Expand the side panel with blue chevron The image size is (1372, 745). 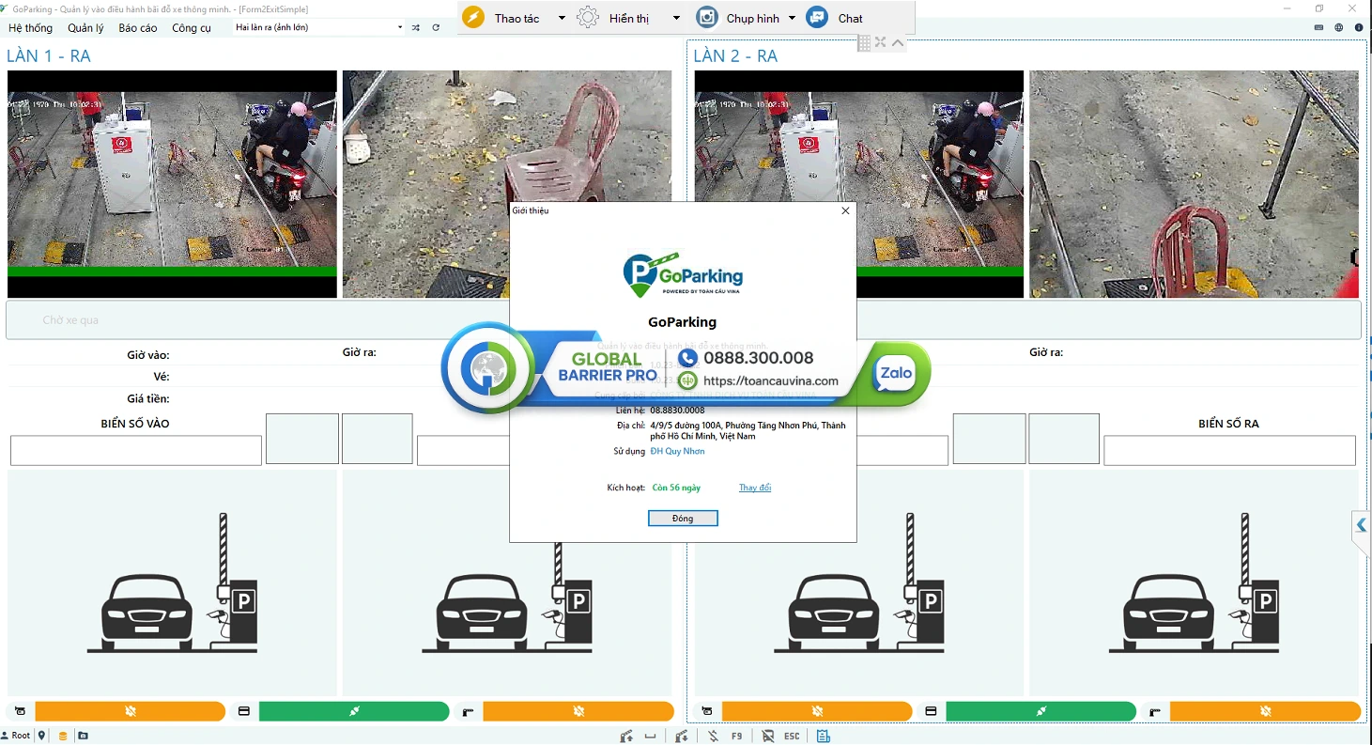pos(1361,525)
